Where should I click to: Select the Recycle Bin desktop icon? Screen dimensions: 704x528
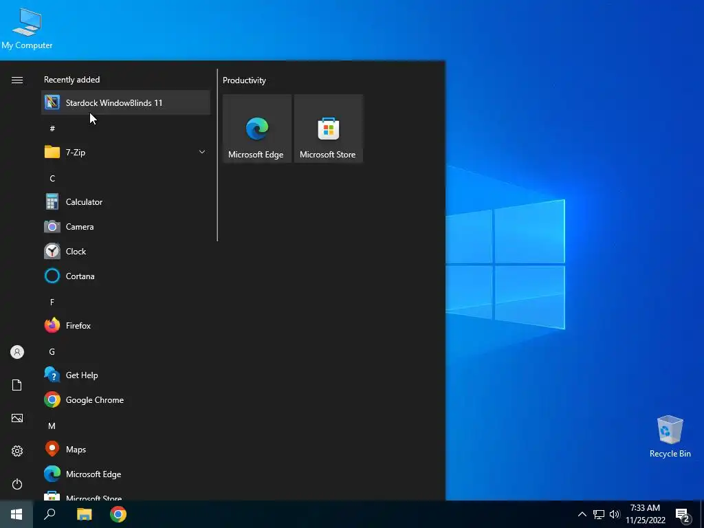(670, 437)
